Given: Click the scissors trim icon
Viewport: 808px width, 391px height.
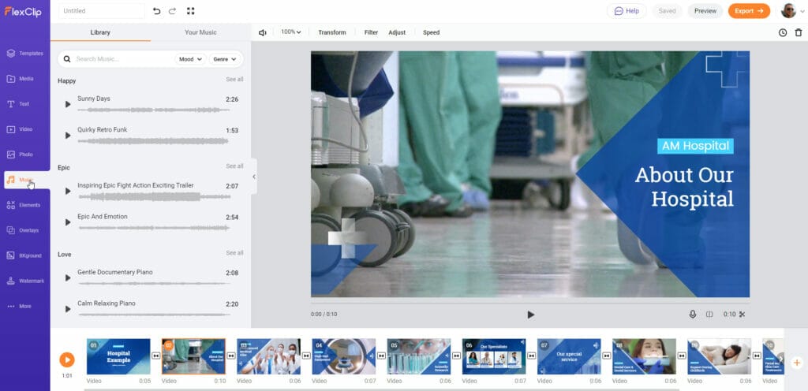Looking at the screenshot, I should (x=743, y=315).
